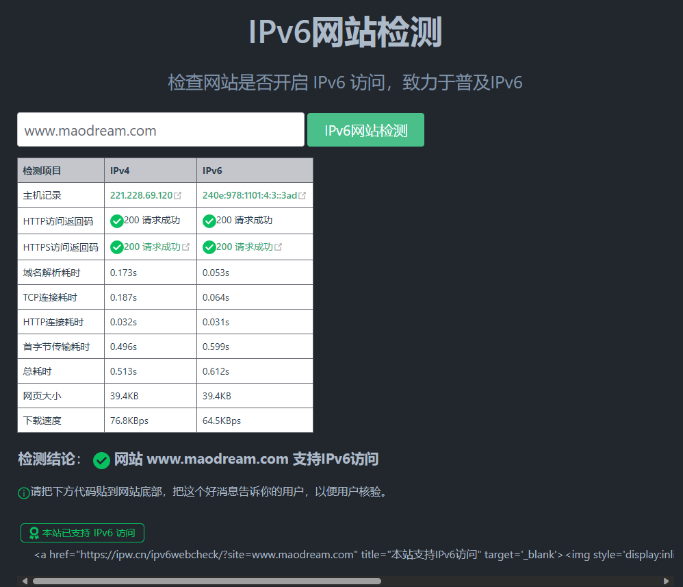Screen dimensions: 683x587
Task: Click the 首字节传输耗时 row label
Action: 57,347
